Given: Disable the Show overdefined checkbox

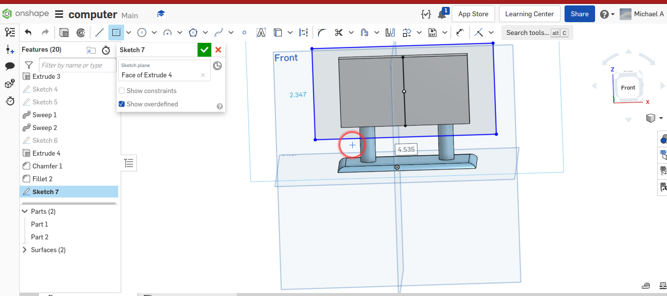Looking at the screenshot, I should click(121, 104).
